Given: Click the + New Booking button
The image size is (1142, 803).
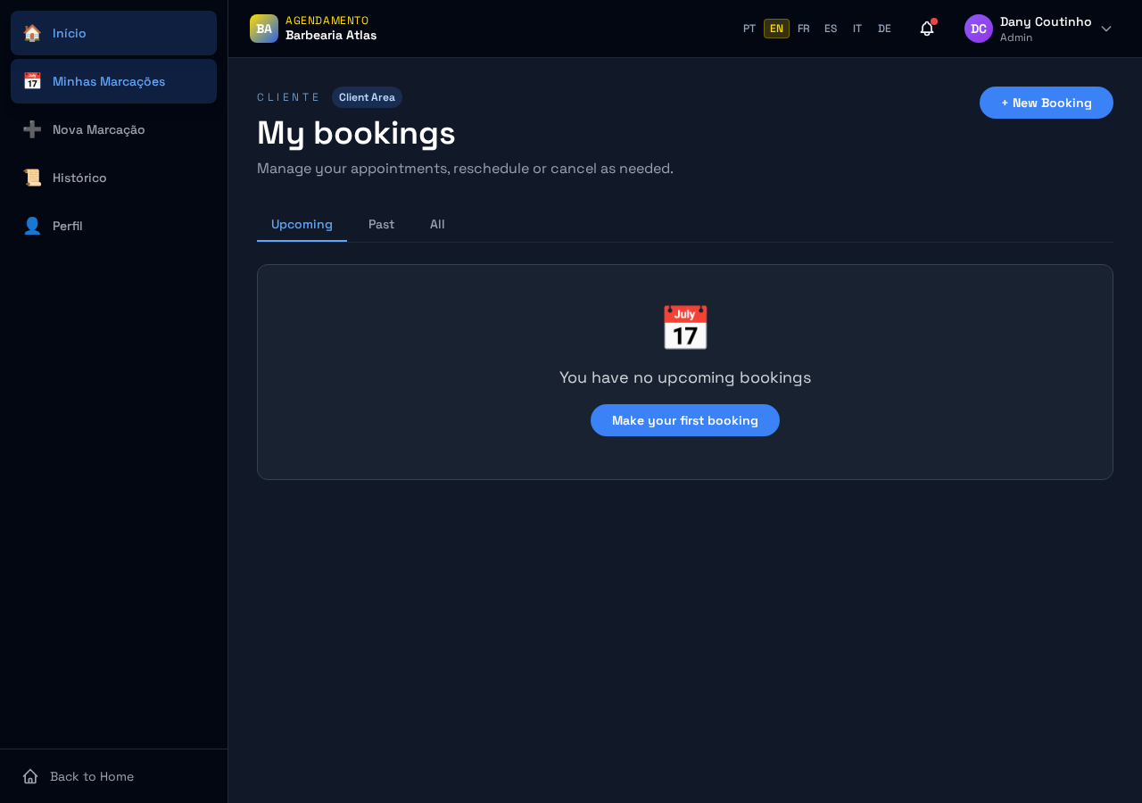Looking at the screenshot, I should coord(1047,103).
